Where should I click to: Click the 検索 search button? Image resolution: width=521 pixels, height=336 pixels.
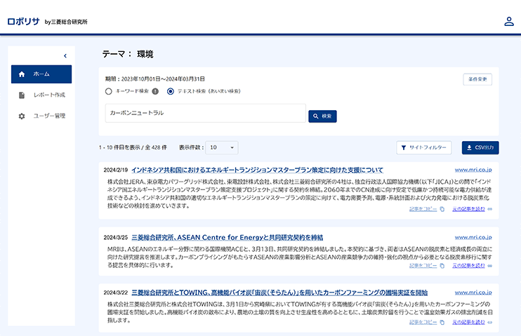pos(322,116)
